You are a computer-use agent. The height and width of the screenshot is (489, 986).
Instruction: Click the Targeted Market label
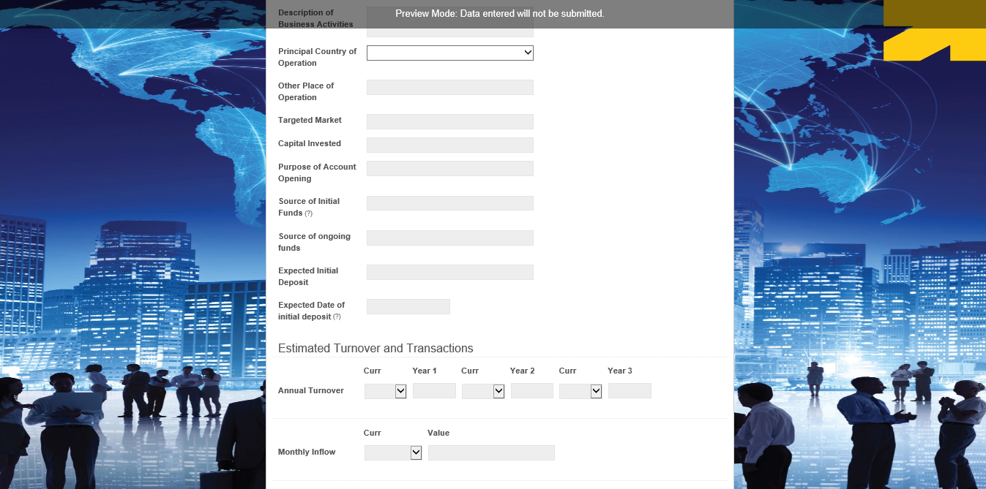click(x=310, y=120)
